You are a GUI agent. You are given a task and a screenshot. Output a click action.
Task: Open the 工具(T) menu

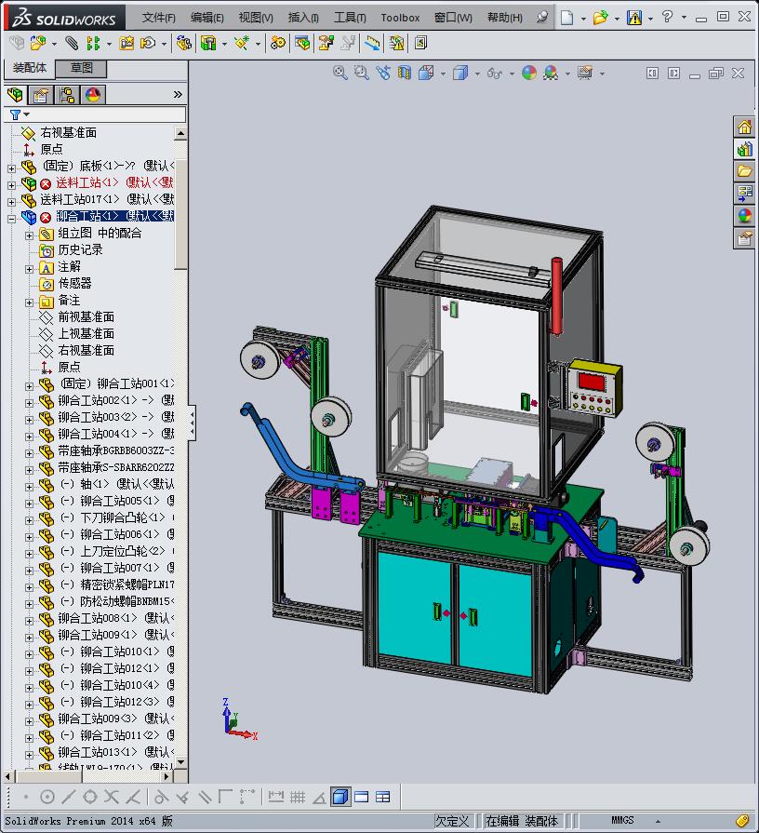[350, 18]
